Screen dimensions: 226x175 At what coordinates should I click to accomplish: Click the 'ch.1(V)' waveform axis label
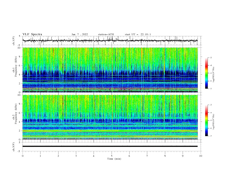click(x=14, y=41)
